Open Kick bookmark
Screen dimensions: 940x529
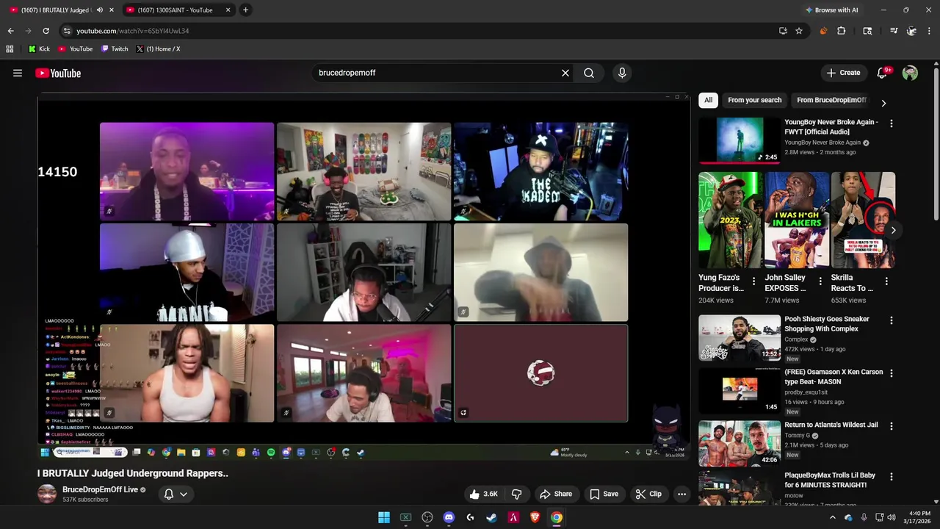click(39, 49)
